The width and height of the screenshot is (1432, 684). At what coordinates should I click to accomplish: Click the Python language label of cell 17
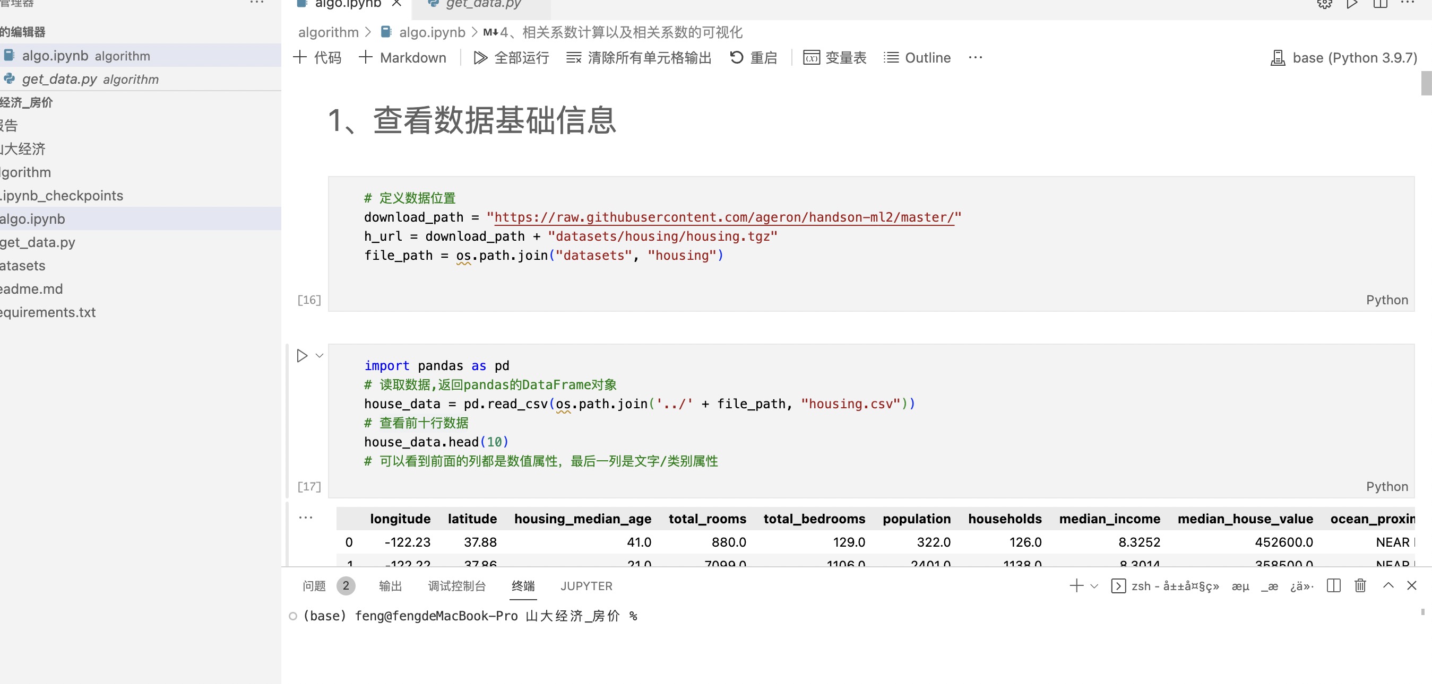pos(1387,486)
